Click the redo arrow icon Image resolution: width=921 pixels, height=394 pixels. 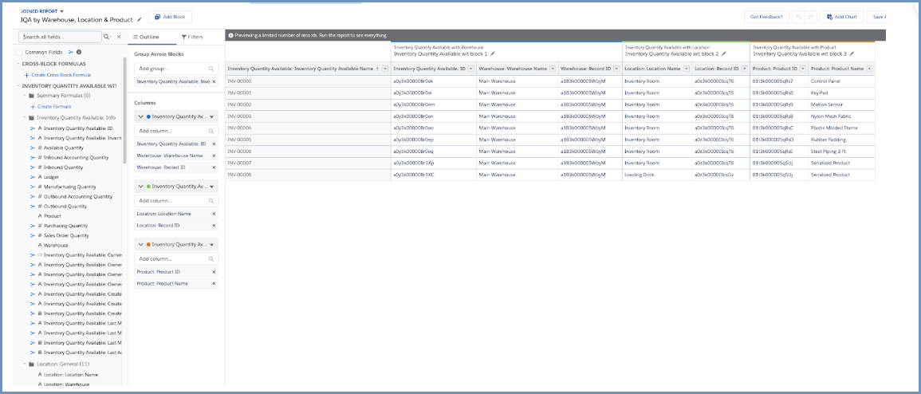click(811, 17)
